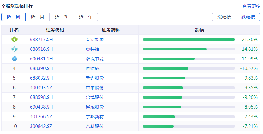263x134 pixels.
Task: Show 近一年 ranking period
Action: click(x=85, y=17)
